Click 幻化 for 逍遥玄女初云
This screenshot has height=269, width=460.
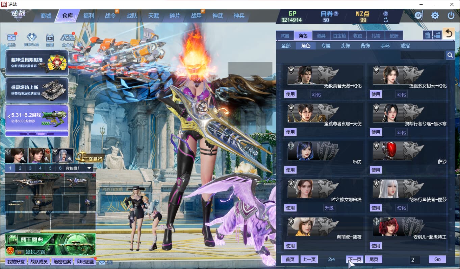coord(402,94)
